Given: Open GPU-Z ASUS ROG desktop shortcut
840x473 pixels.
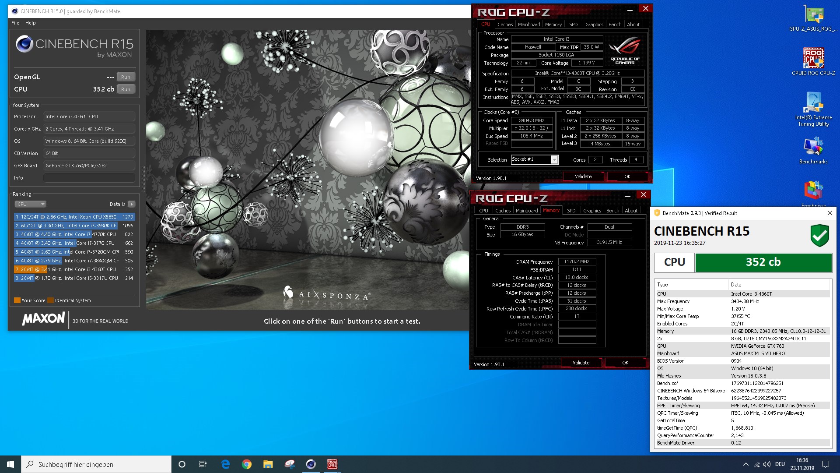Looking at the screenshot, I should 813,19.
